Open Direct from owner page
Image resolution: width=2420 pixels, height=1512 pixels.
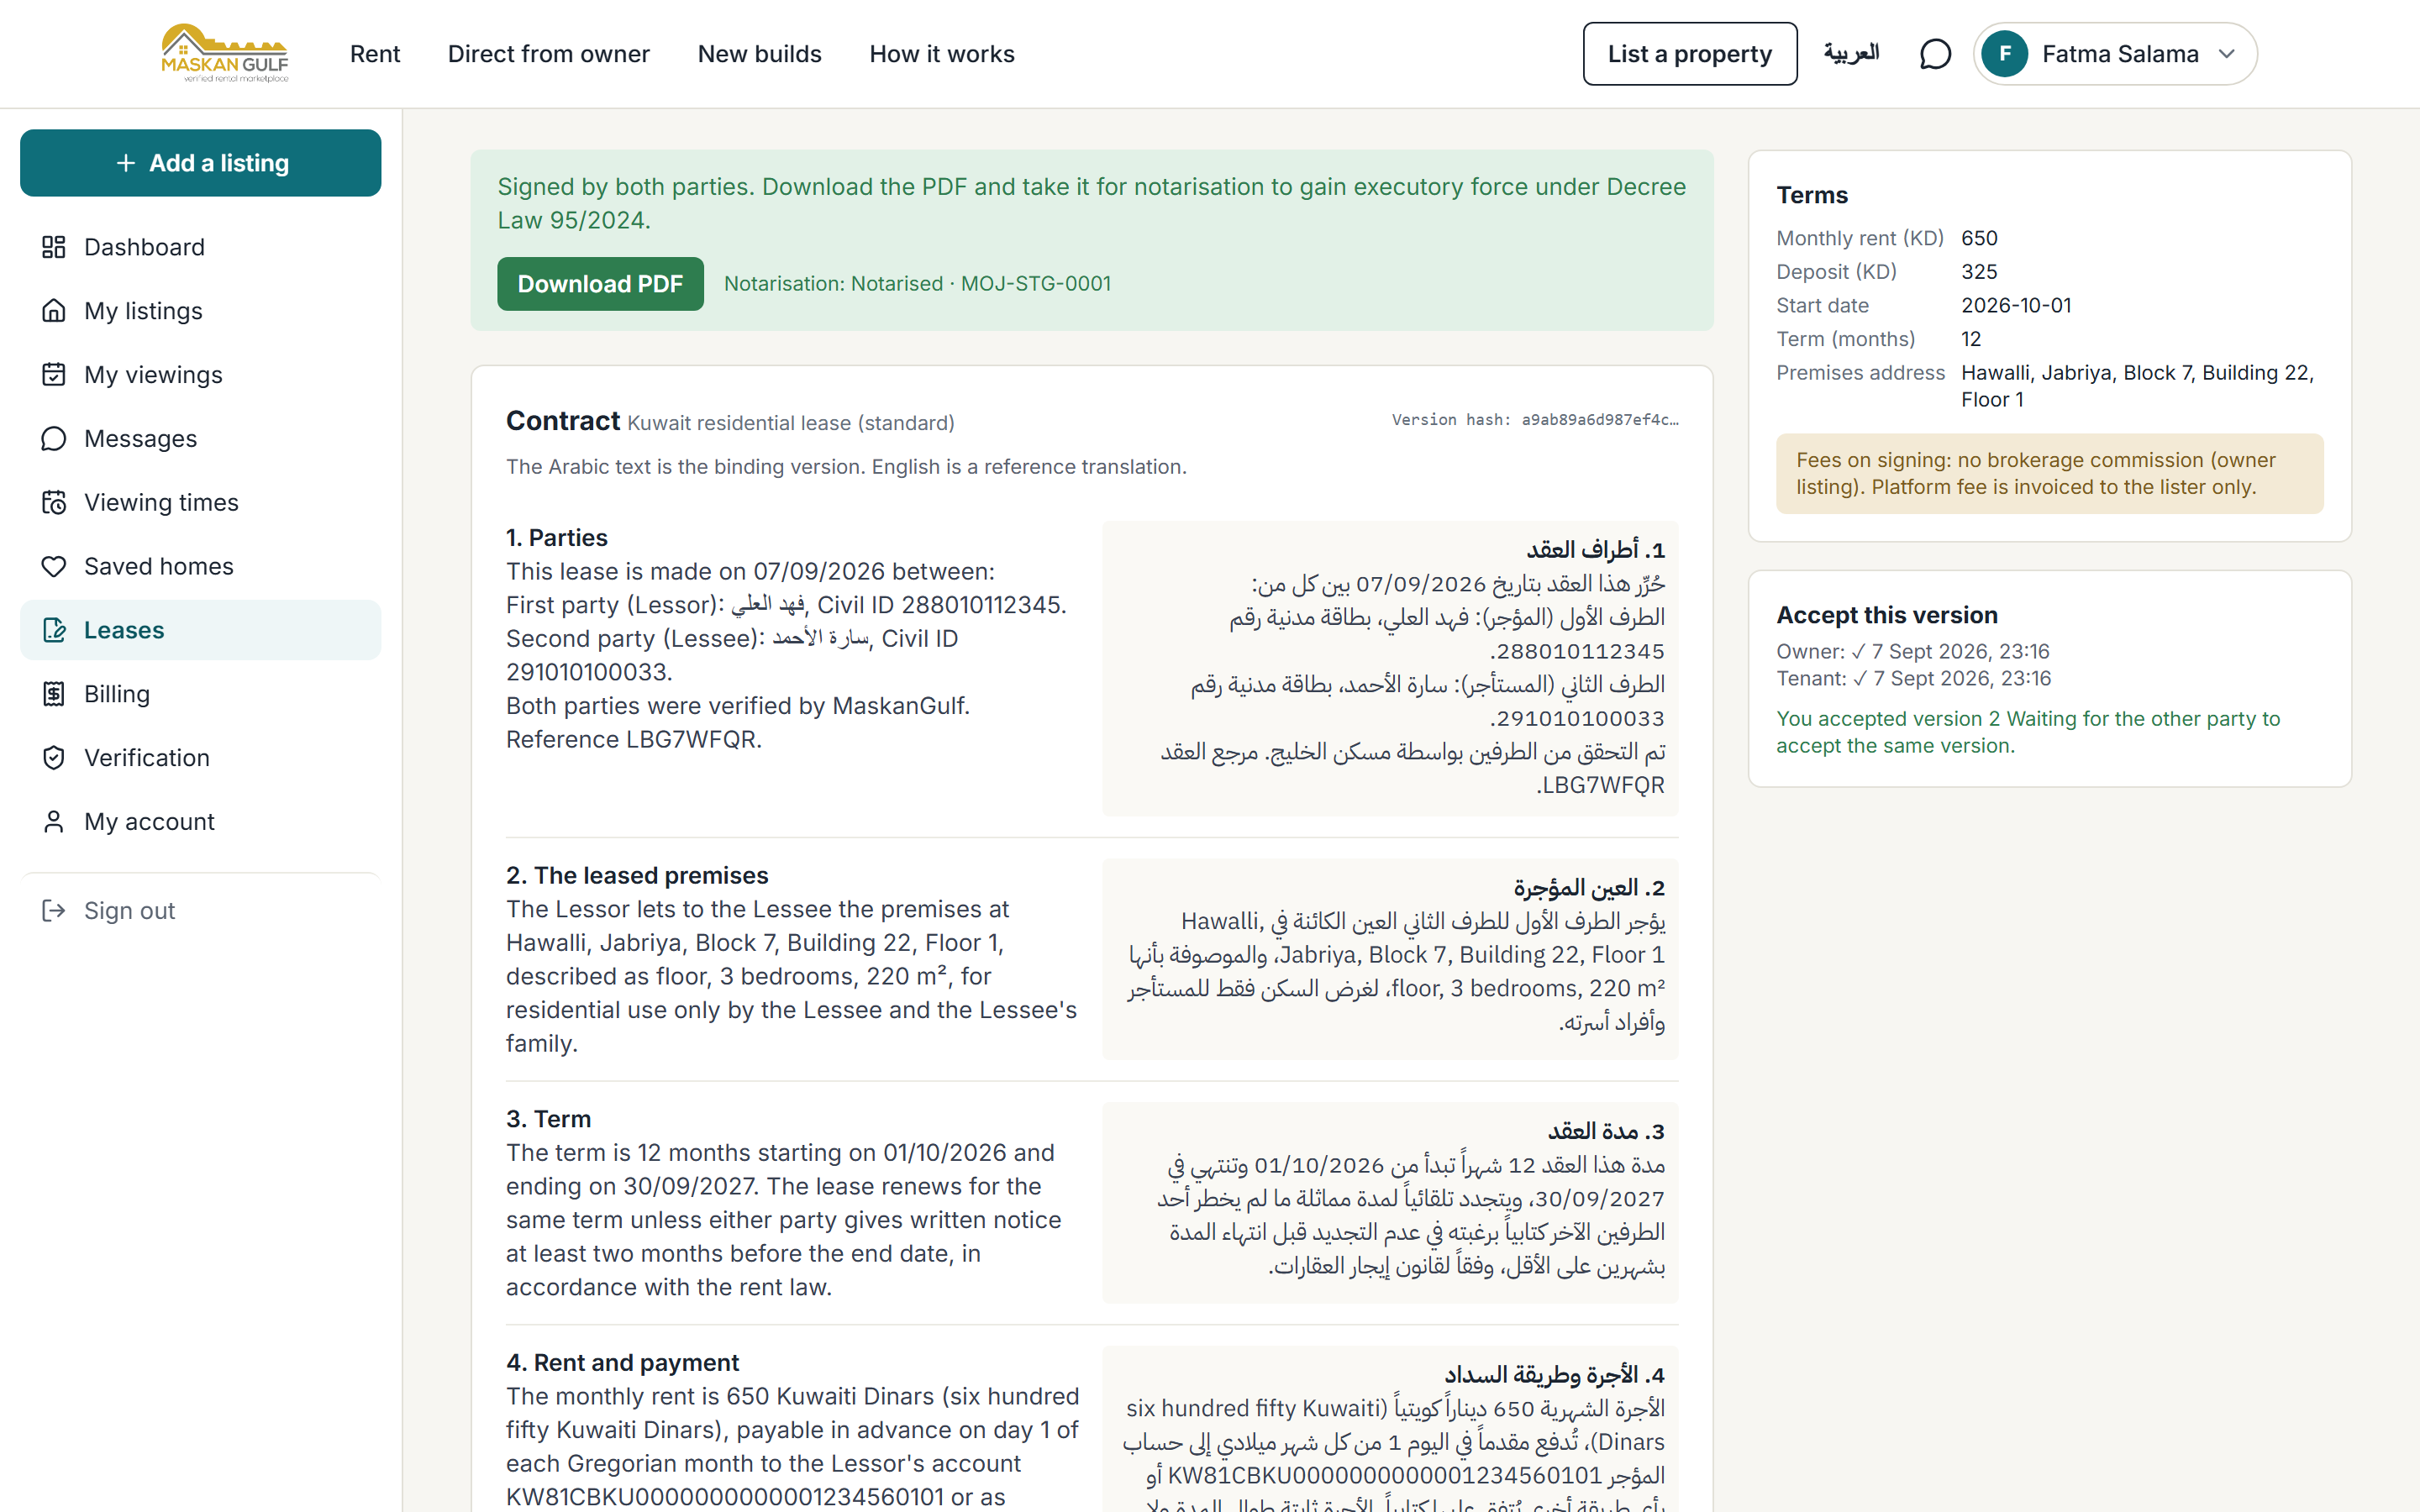point(548,54)
